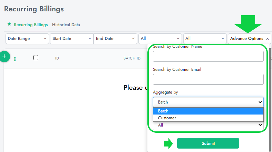Open the End Date dropdown
Screen dimensions: 272x152
pyautogui.click(x=115, y=39)
